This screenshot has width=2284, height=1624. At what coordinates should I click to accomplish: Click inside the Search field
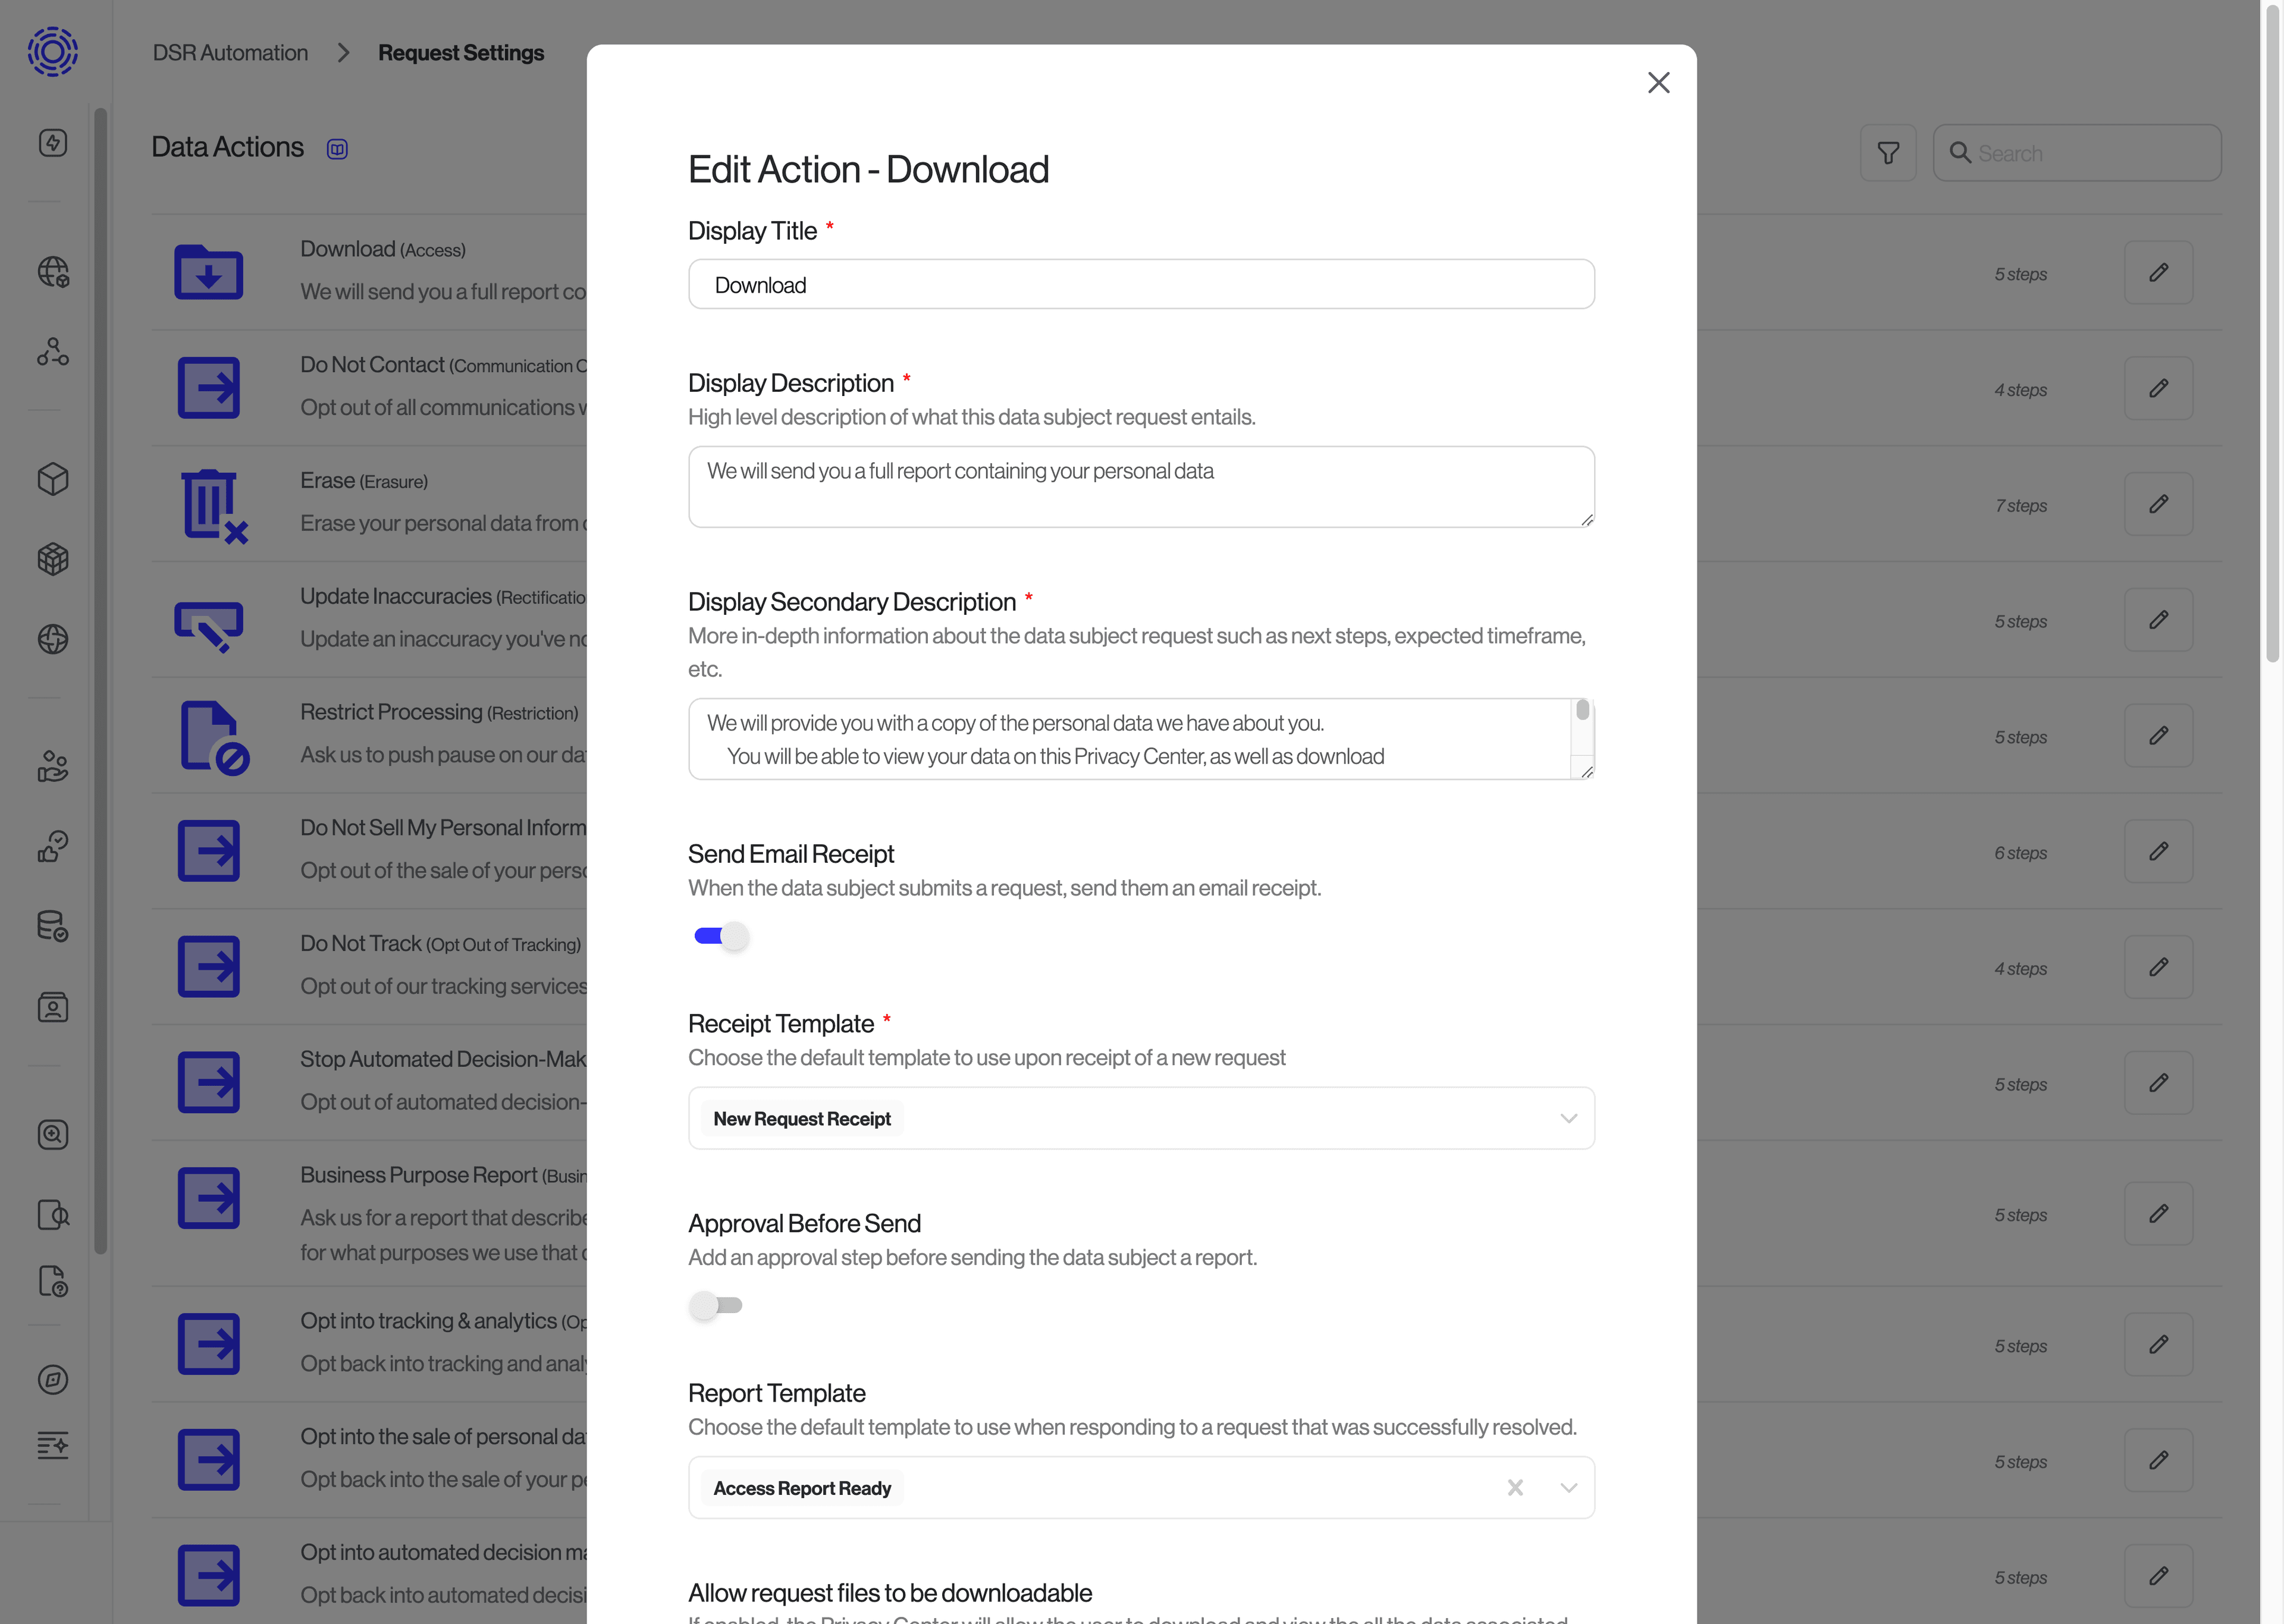click(x=2077, y=152)
